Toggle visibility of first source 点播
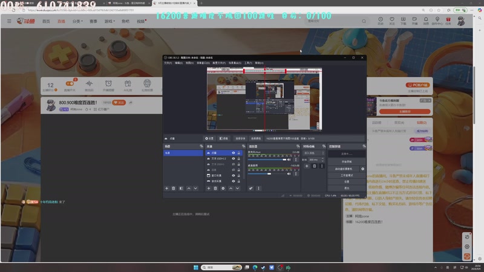This screenshot has width=484, height=272. (x=234, y=153)
